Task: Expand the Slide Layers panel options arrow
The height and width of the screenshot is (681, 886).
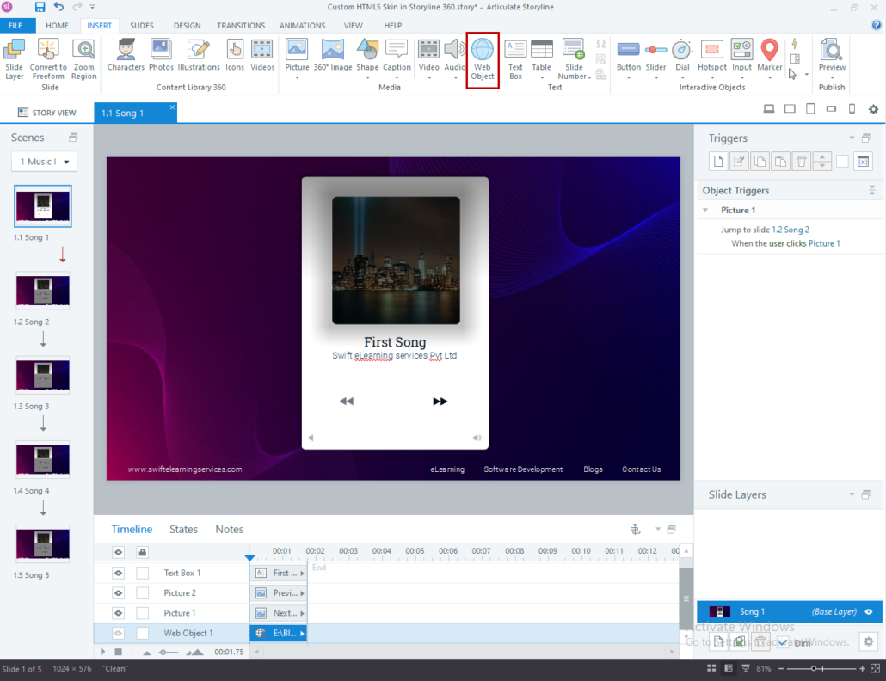Action: tap(852, 494)
